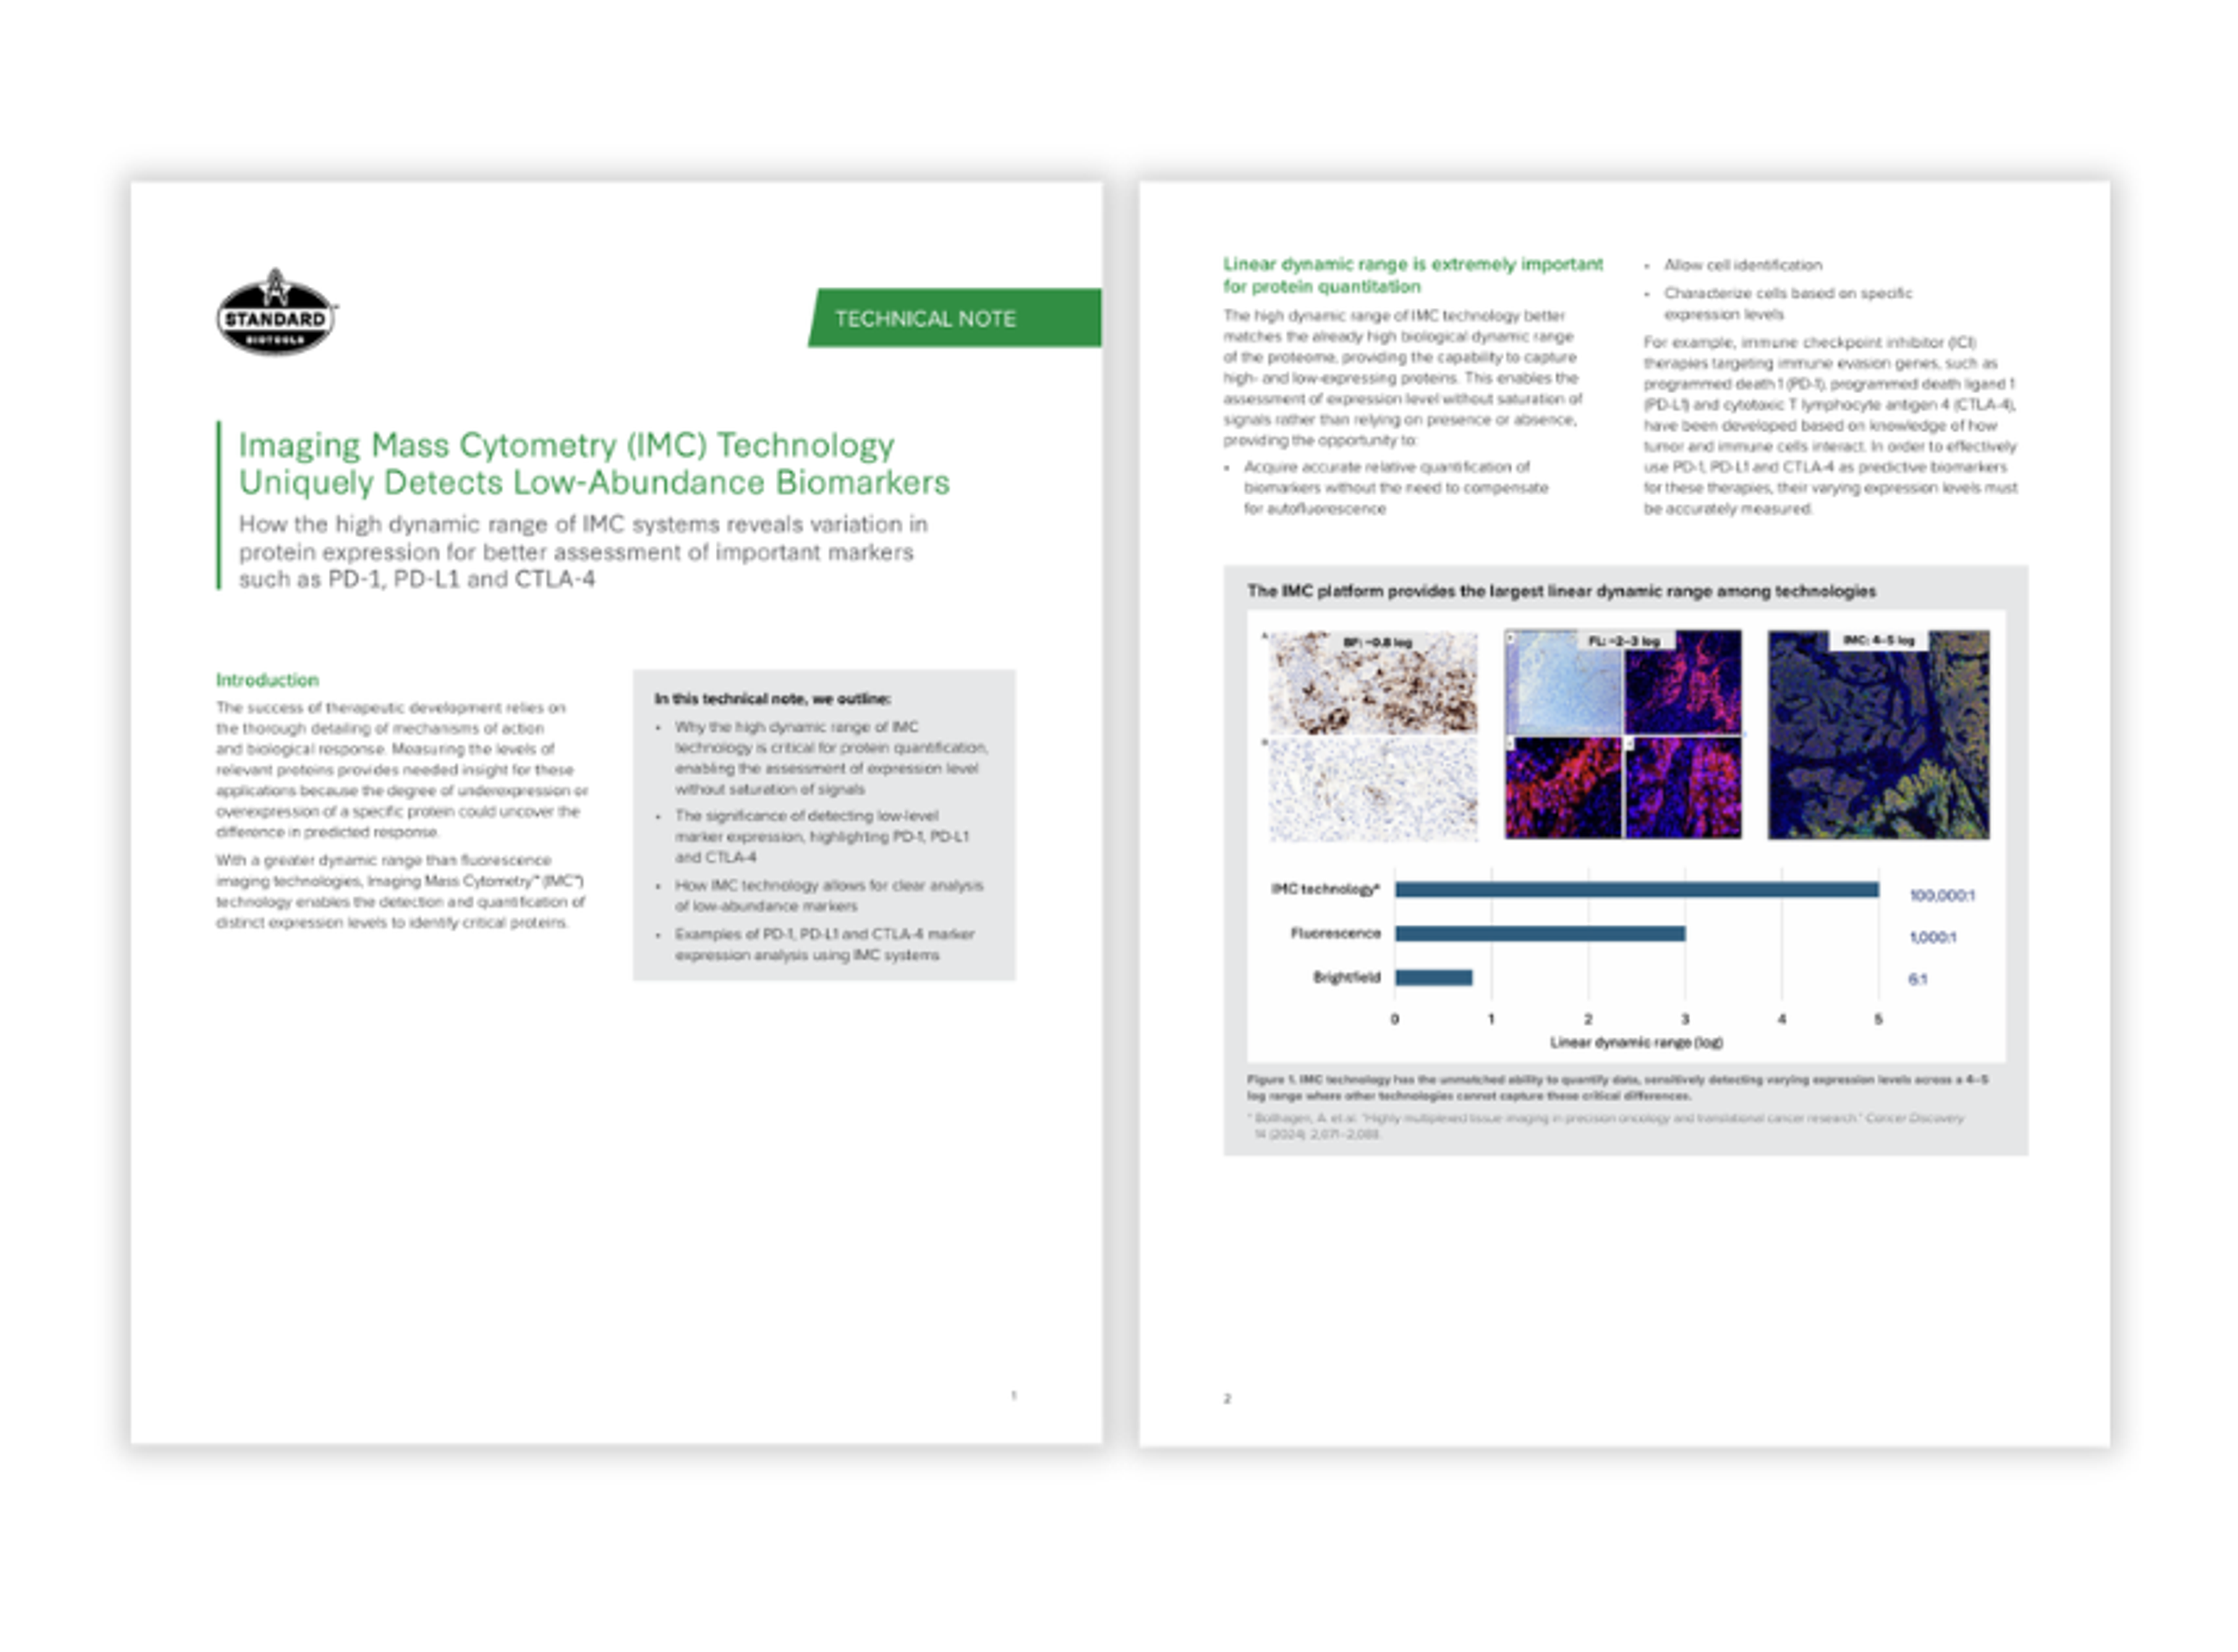
Task: Click the 'Fluorescence' bar in the chart
Action: [x=1540, y=934]
